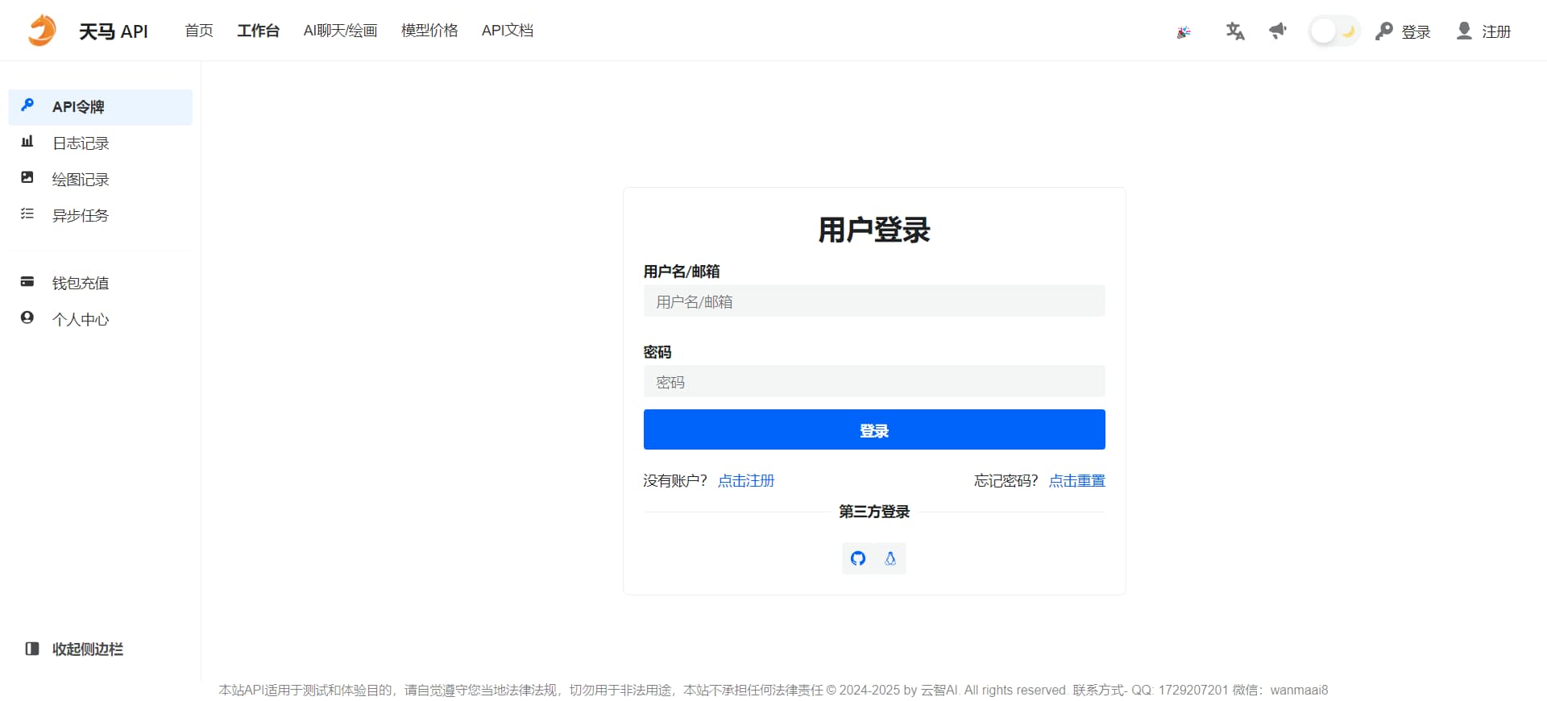Open the 首页 navigation item
This screenshot has height=701, width=1547.
(x=199, y=31)
